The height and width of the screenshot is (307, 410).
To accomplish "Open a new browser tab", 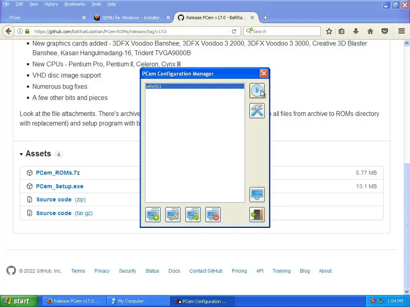I will tap(265, 18).
